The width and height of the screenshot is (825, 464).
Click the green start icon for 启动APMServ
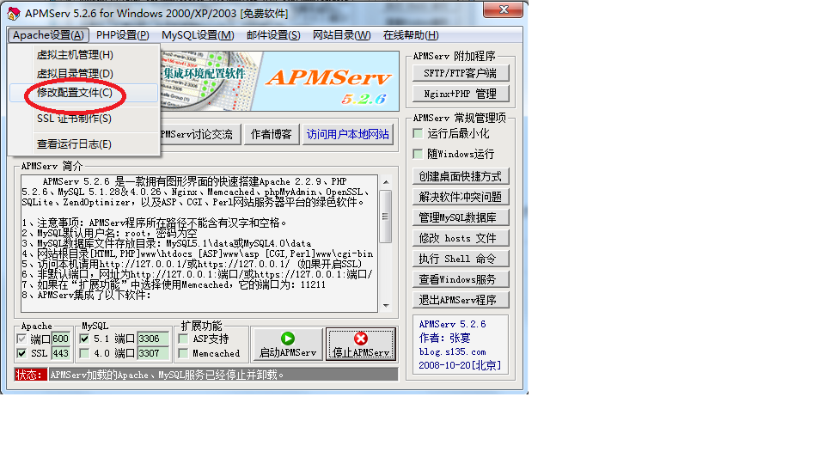tap(287, 339)
